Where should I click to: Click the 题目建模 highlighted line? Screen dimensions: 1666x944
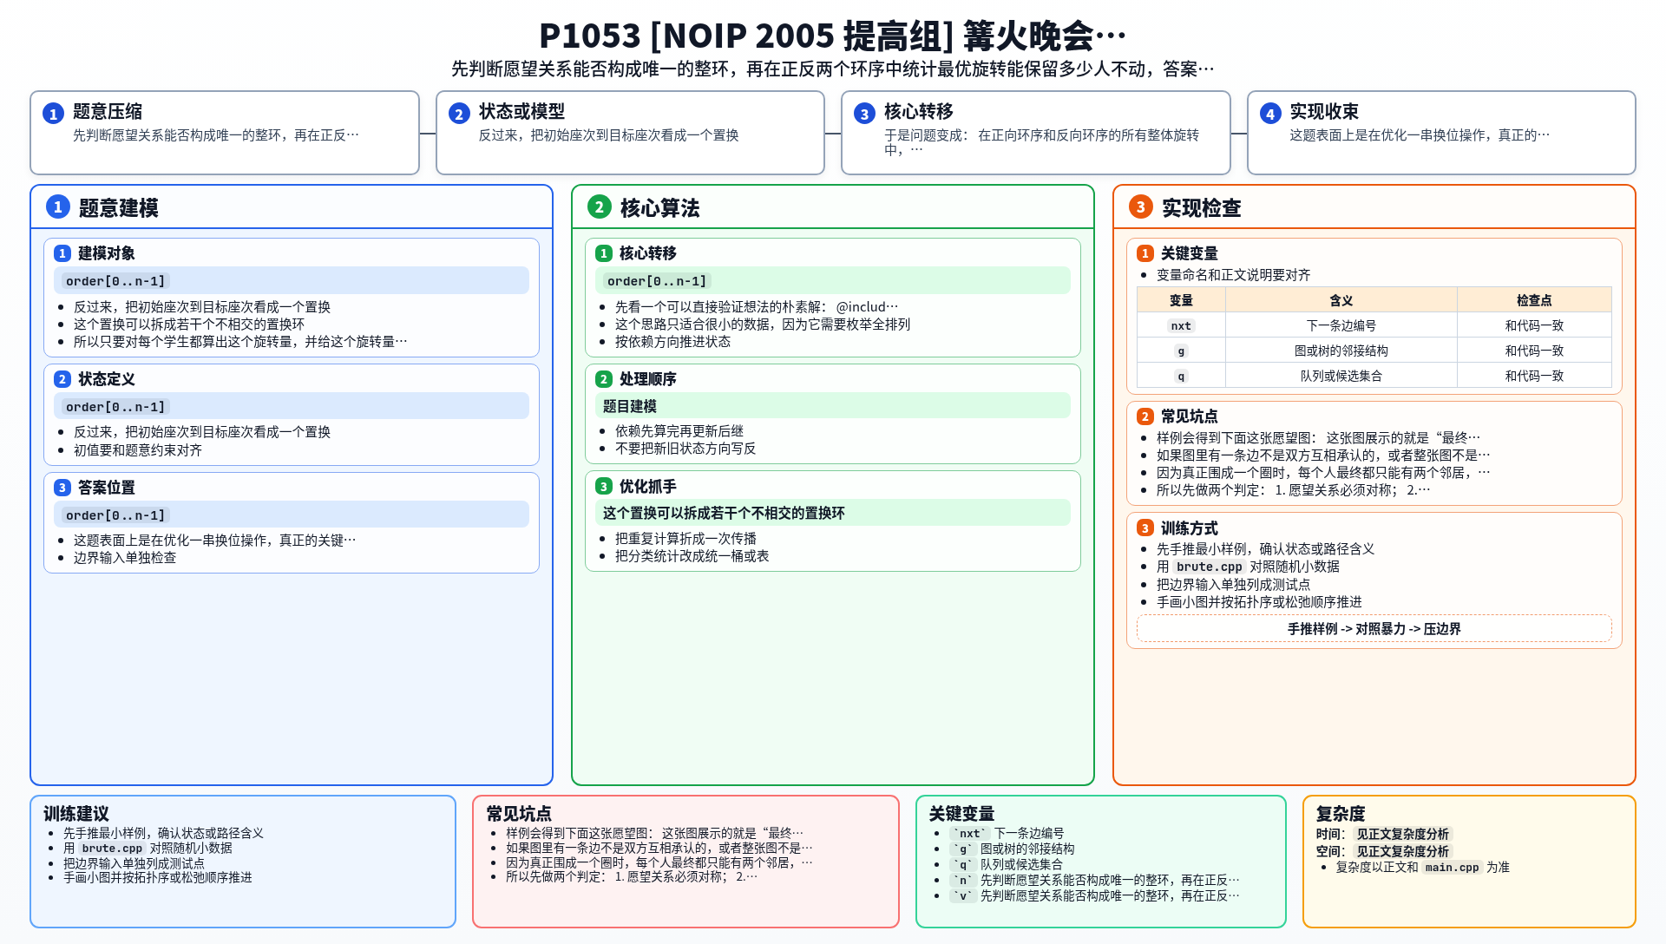[x=833, y=406]
